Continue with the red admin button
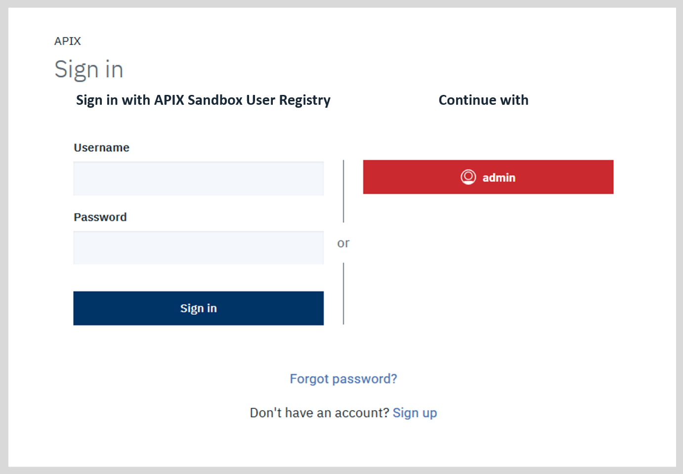683x474 pixels. (488, 177)
